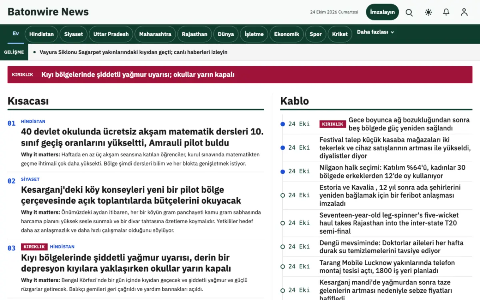480x300 pixels.
Task: Click the İmzalayın sign-in button
Action: click(382, 12)
